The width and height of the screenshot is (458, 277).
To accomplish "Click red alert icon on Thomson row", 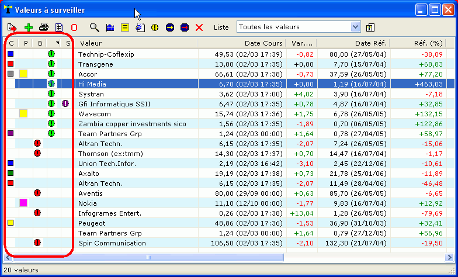I will coord(37,153).
